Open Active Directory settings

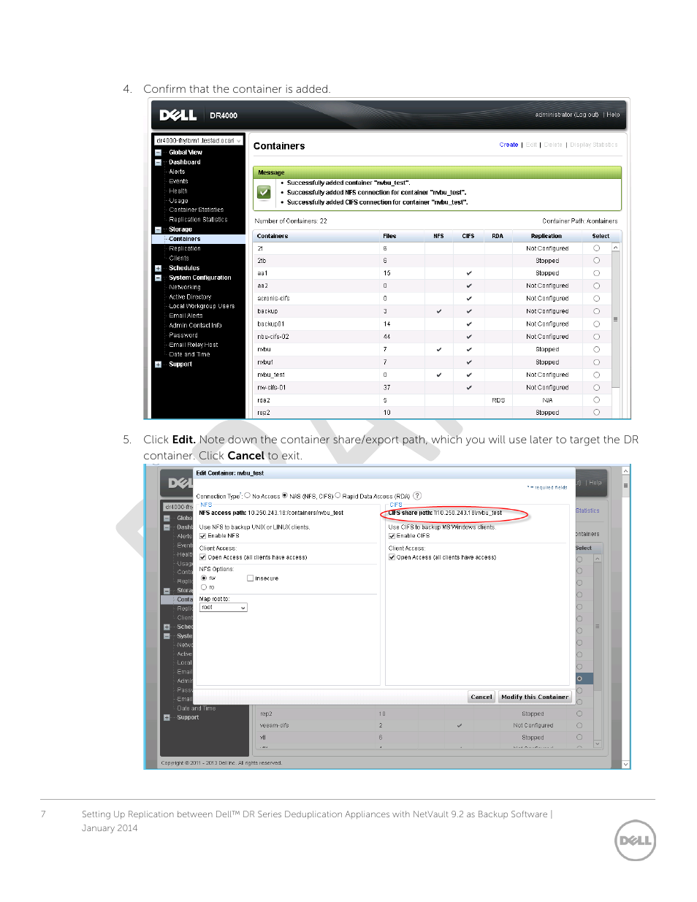(190, 297)
